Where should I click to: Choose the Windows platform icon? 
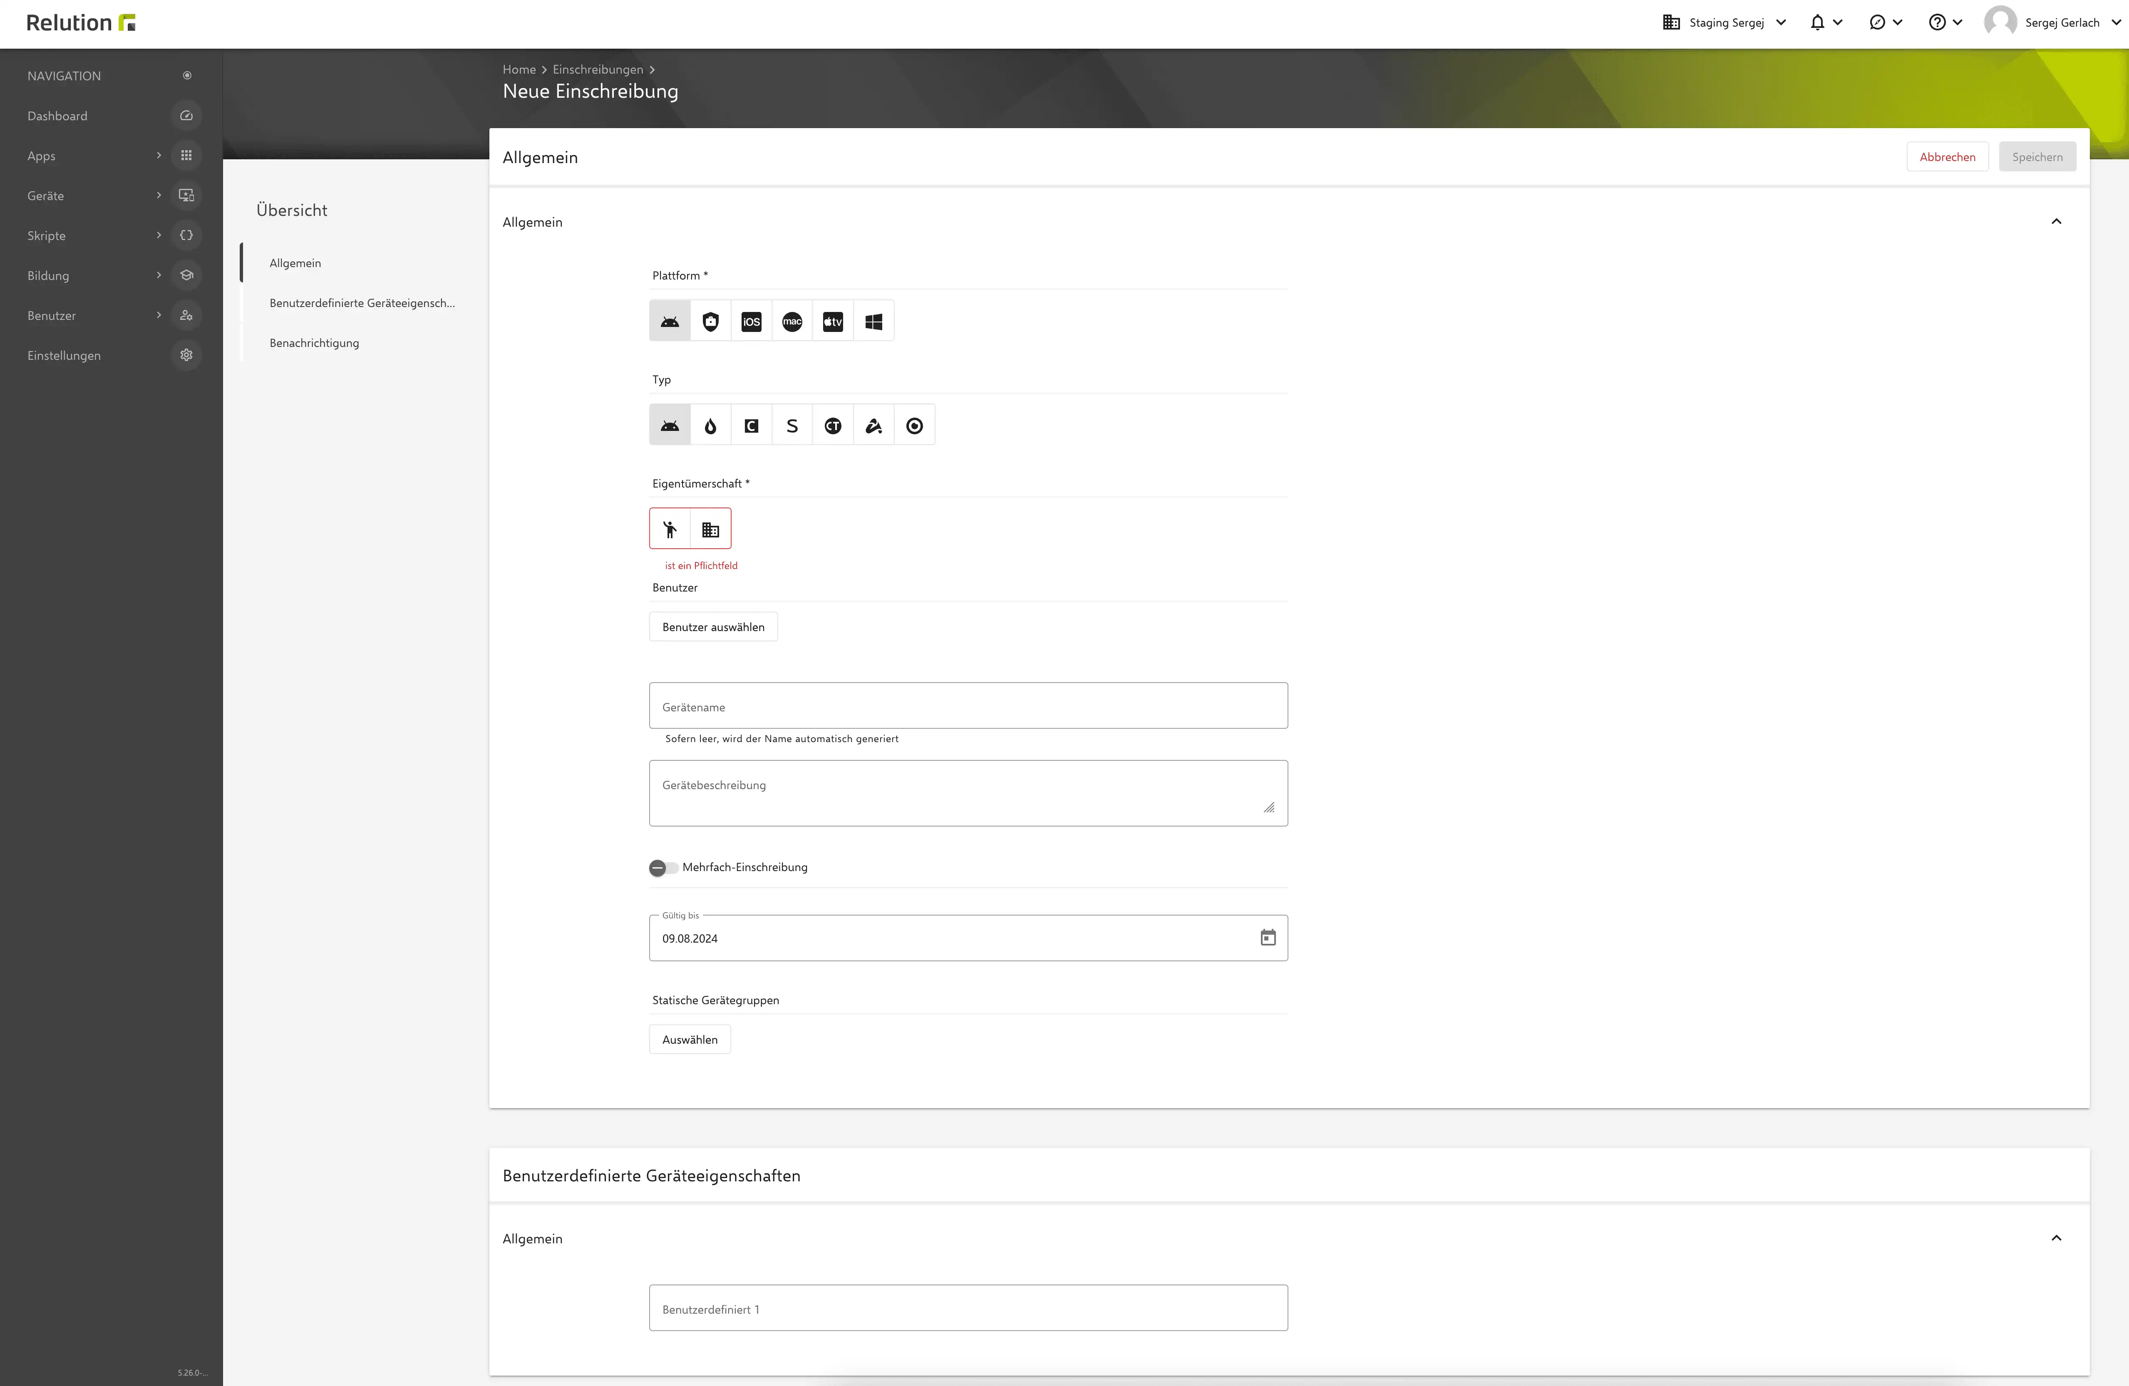click(x=874, y=321)
